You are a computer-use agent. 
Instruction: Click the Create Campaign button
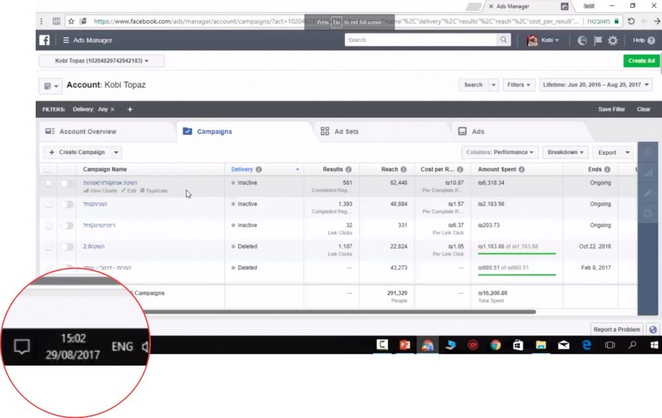(x=77, y=152)
